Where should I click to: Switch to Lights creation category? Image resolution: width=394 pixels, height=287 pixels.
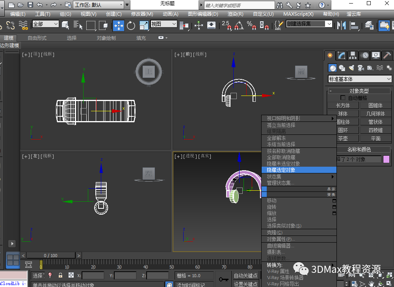pos(351,68)
